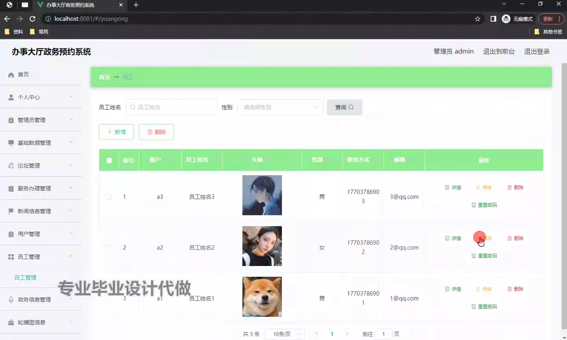
Task: Expand the 轮播图信息 sidebar menu
Action: [x=41, y=322]
